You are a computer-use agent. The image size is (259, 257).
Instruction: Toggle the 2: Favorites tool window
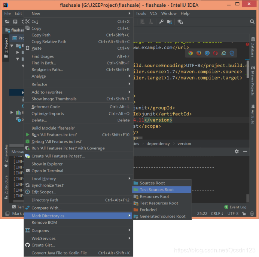point(6,156)
